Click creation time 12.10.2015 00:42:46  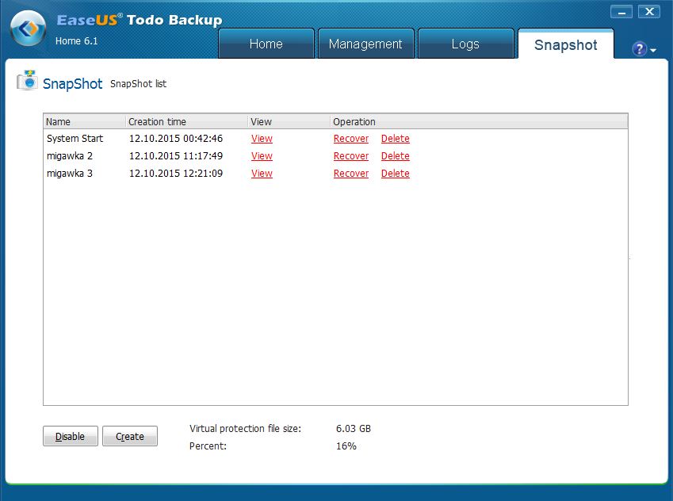coord(176,139)
